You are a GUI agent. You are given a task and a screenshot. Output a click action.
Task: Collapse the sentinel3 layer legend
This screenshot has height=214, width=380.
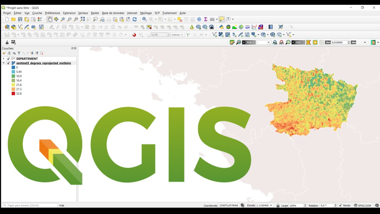pyautogui.click(x=4, y=63)
